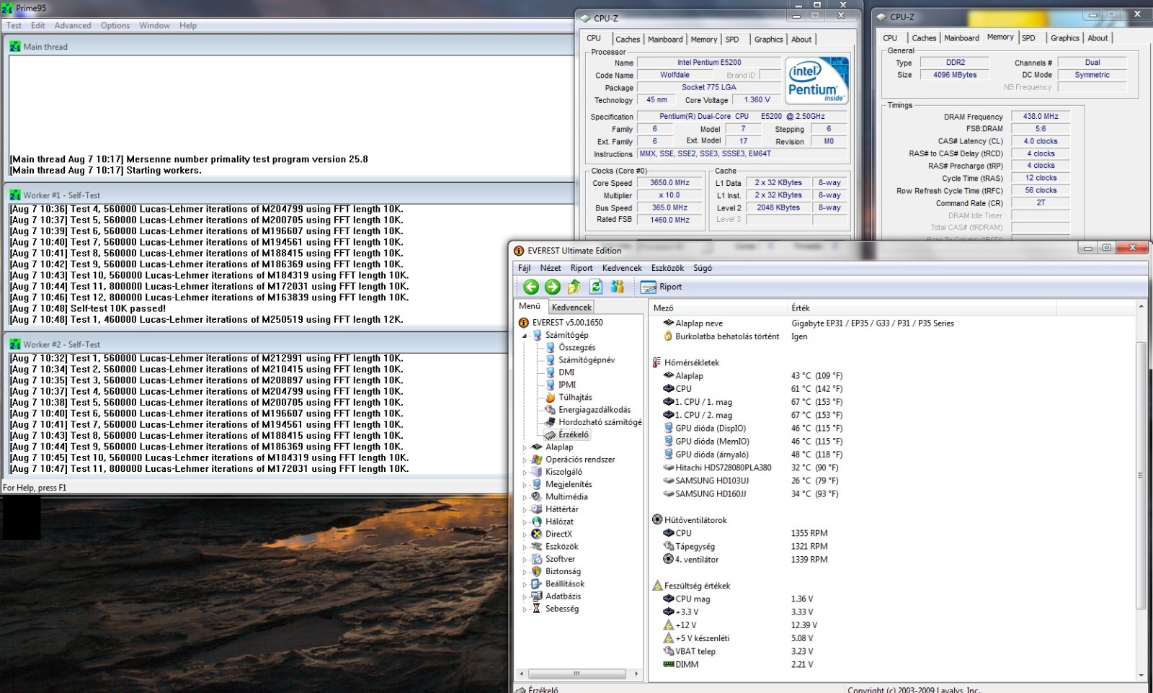
Task: Click the Riport toolbar button in EVEREST
Action: pyautogui.click(x=662, y=287)
